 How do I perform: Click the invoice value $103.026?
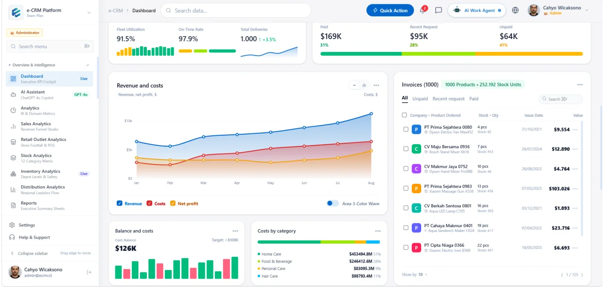559,189
